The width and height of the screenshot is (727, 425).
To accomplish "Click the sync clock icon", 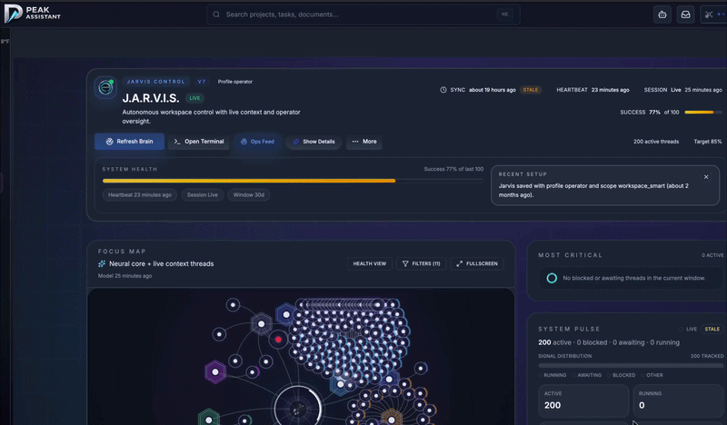I will pyautogui.click(x=443, y=90).
